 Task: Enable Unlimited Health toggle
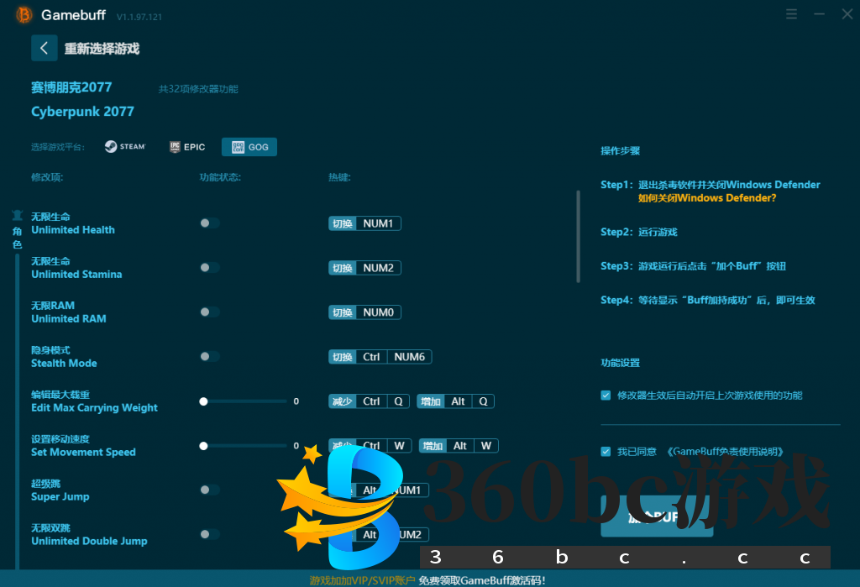[209, 223]
